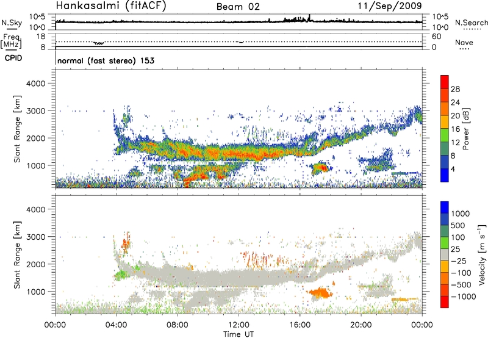Click the 16:00 time tick label
The image size is (488, 338).
click(x=300, y=325)
